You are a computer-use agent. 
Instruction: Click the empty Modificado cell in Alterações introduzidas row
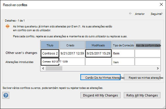(98, 62)
